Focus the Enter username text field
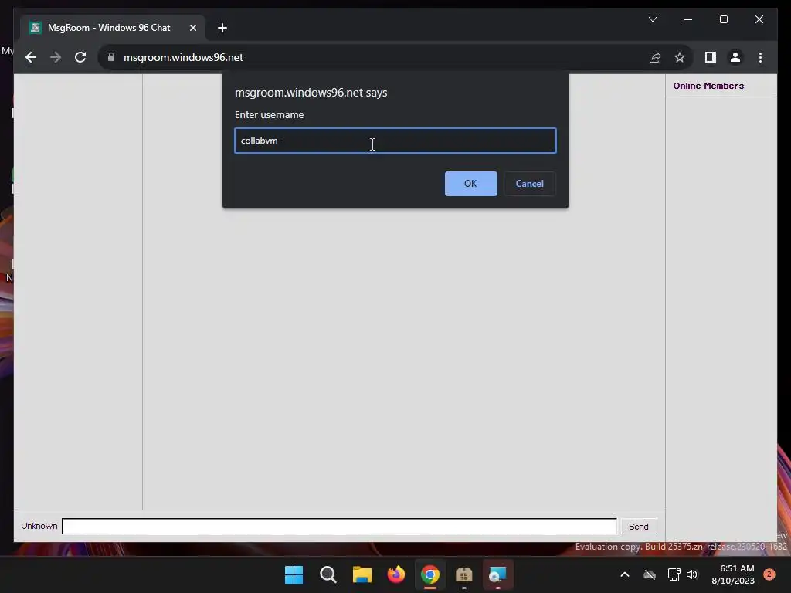The height and width of the screenshot is (593, 791). click(x=395, y=141)
